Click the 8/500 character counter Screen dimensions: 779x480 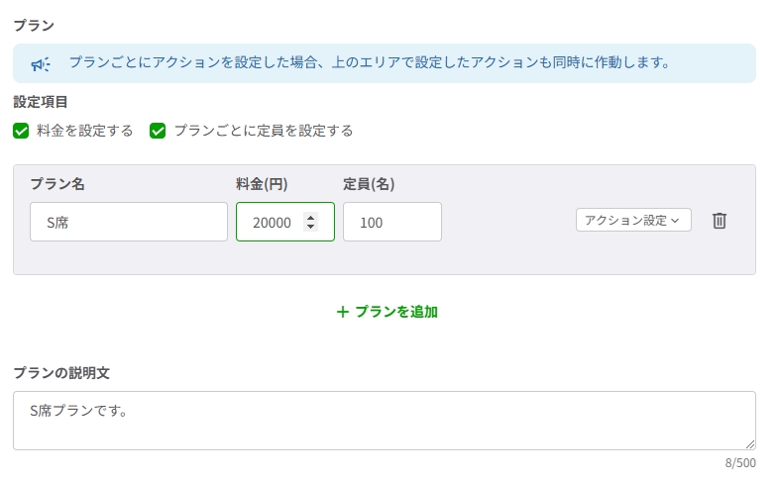[x=739, y=463]
